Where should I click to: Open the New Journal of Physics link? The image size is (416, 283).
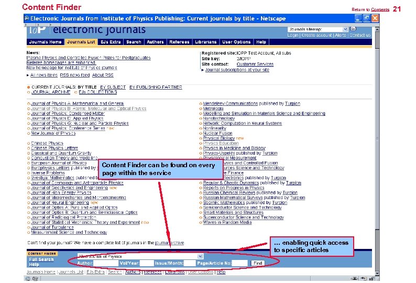[53, 133]
